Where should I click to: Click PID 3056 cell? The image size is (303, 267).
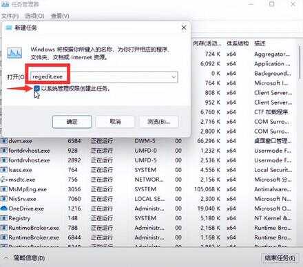tap(74, 189)
